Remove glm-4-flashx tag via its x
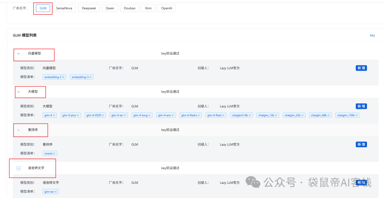Screen dimensions: 384x198 (x=199, y=115)
